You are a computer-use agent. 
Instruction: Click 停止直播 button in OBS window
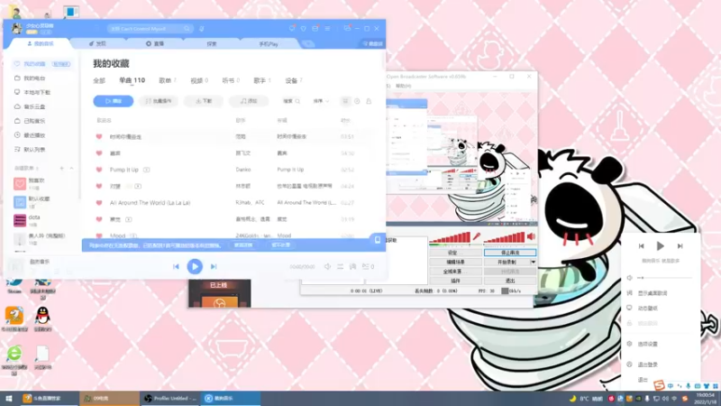coord(510,253)
